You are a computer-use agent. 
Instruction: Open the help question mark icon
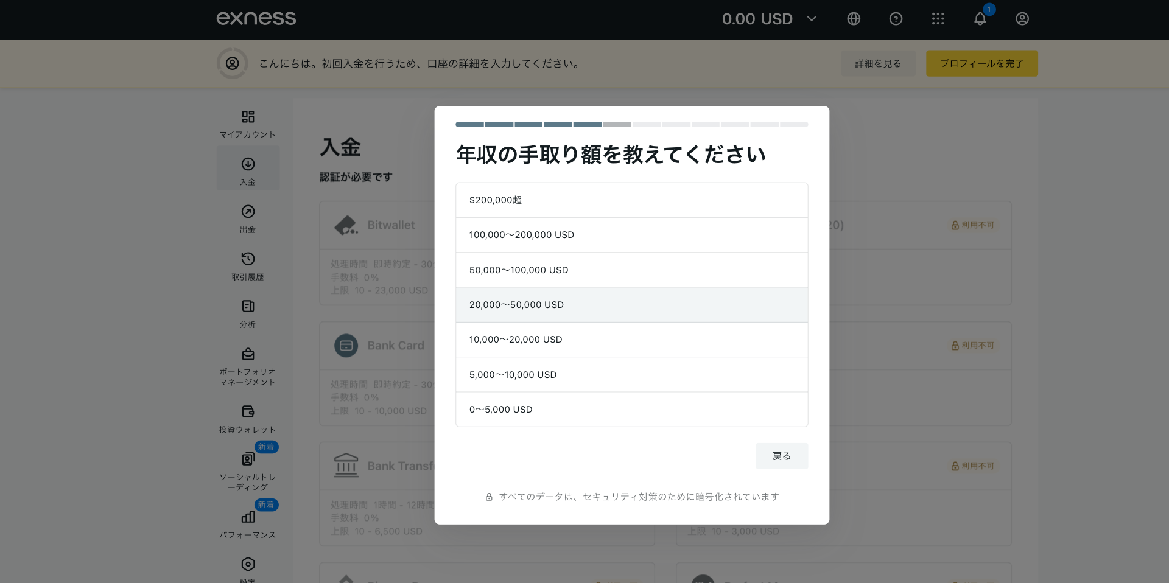[896, 19]
